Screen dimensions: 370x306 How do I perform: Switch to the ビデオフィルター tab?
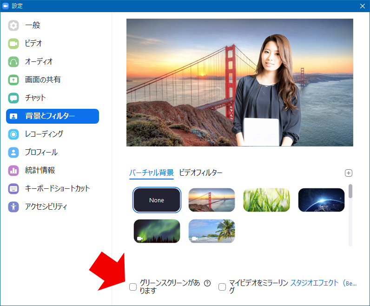[x=200, y=173]
